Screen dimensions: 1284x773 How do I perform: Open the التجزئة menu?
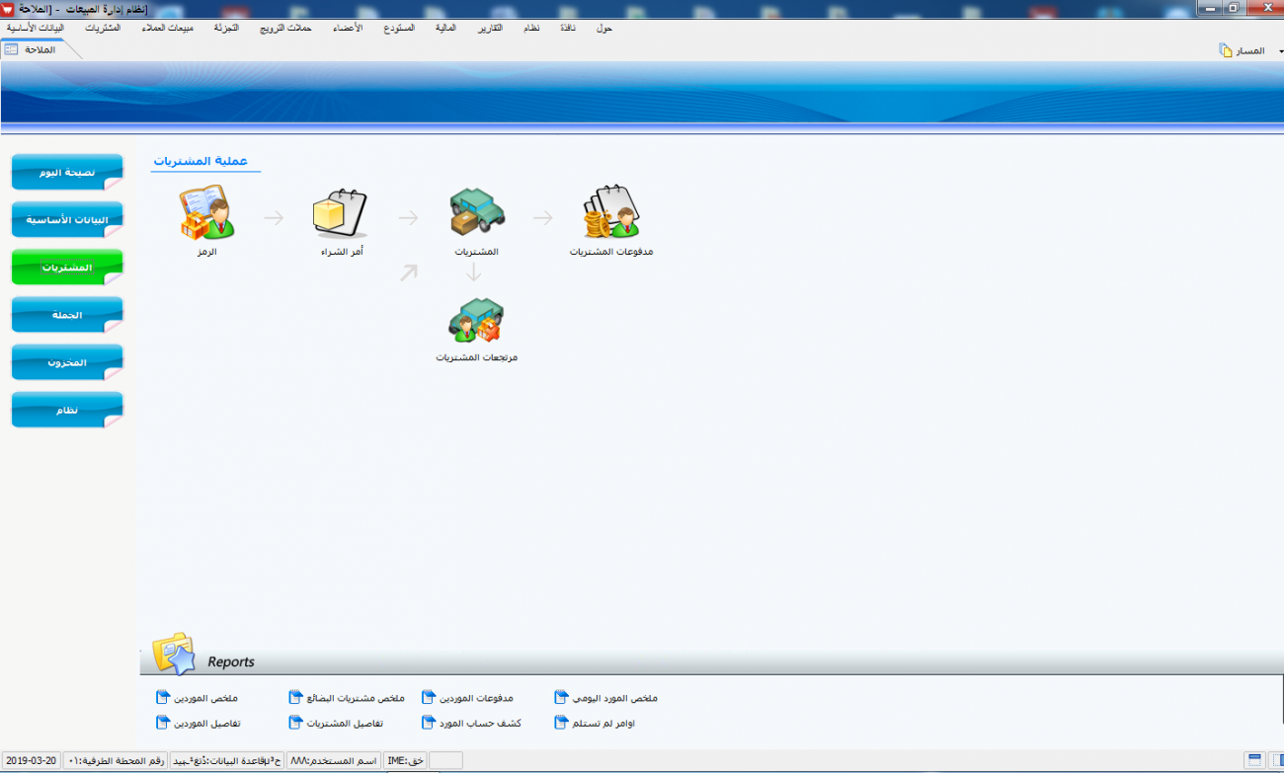tap(225, 28)
